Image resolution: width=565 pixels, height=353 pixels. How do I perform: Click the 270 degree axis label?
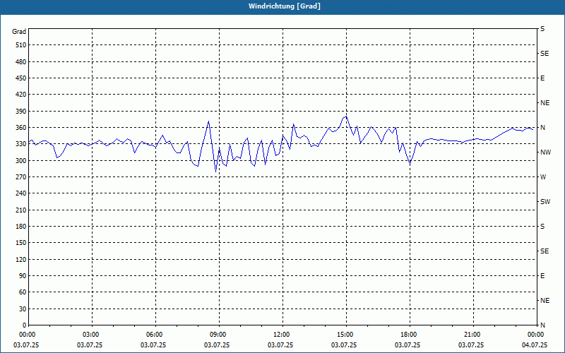[21, 177]
